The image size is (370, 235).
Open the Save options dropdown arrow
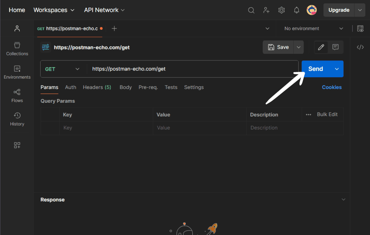pyautogui.click(x=299, y=47)
